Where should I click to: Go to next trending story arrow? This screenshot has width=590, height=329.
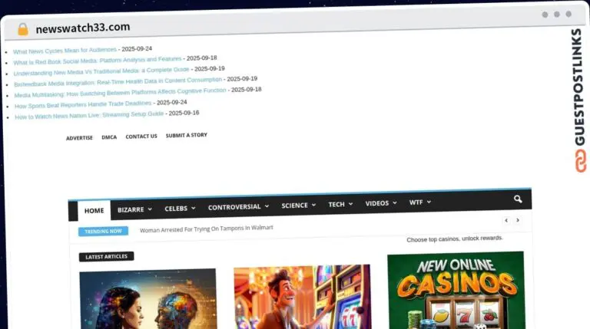coord(518,220)
